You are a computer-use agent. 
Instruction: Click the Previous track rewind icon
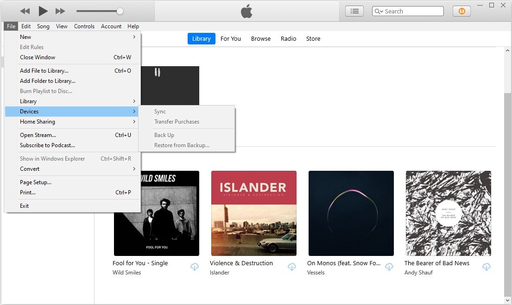25,11
